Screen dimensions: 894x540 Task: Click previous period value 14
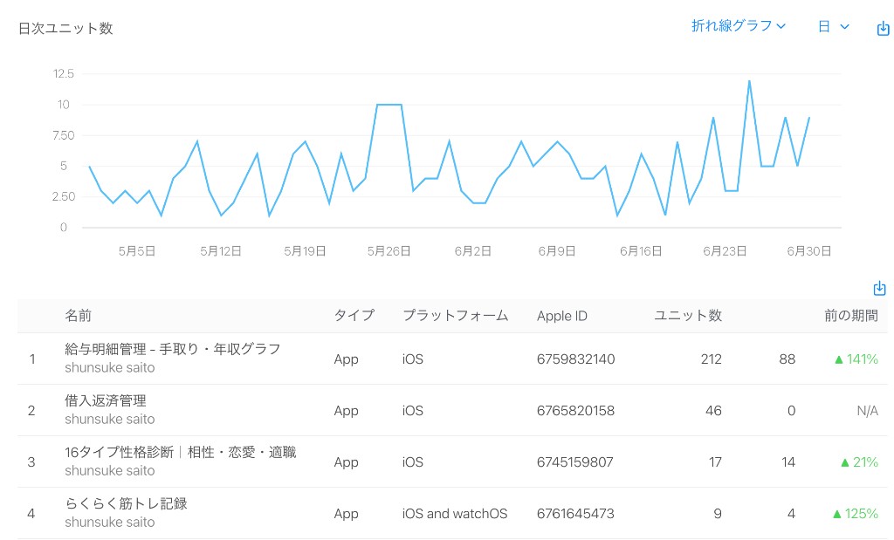coord(788,462)
